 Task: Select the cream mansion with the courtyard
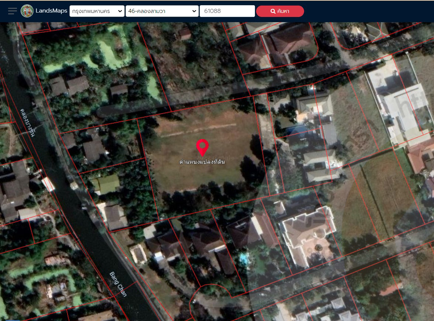308,233
